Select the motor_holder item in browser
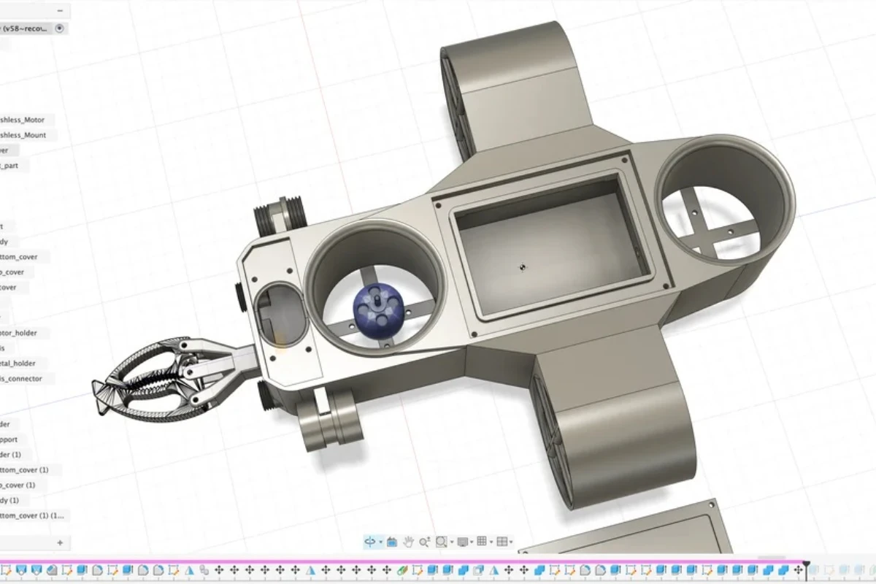This screenshot has height=584, width=876. click(x=18, y=333)
